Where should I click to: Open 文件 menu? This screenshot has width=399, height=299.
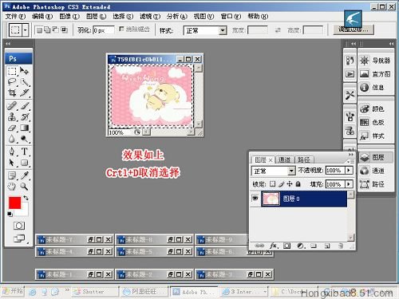(x=15, y=17)
